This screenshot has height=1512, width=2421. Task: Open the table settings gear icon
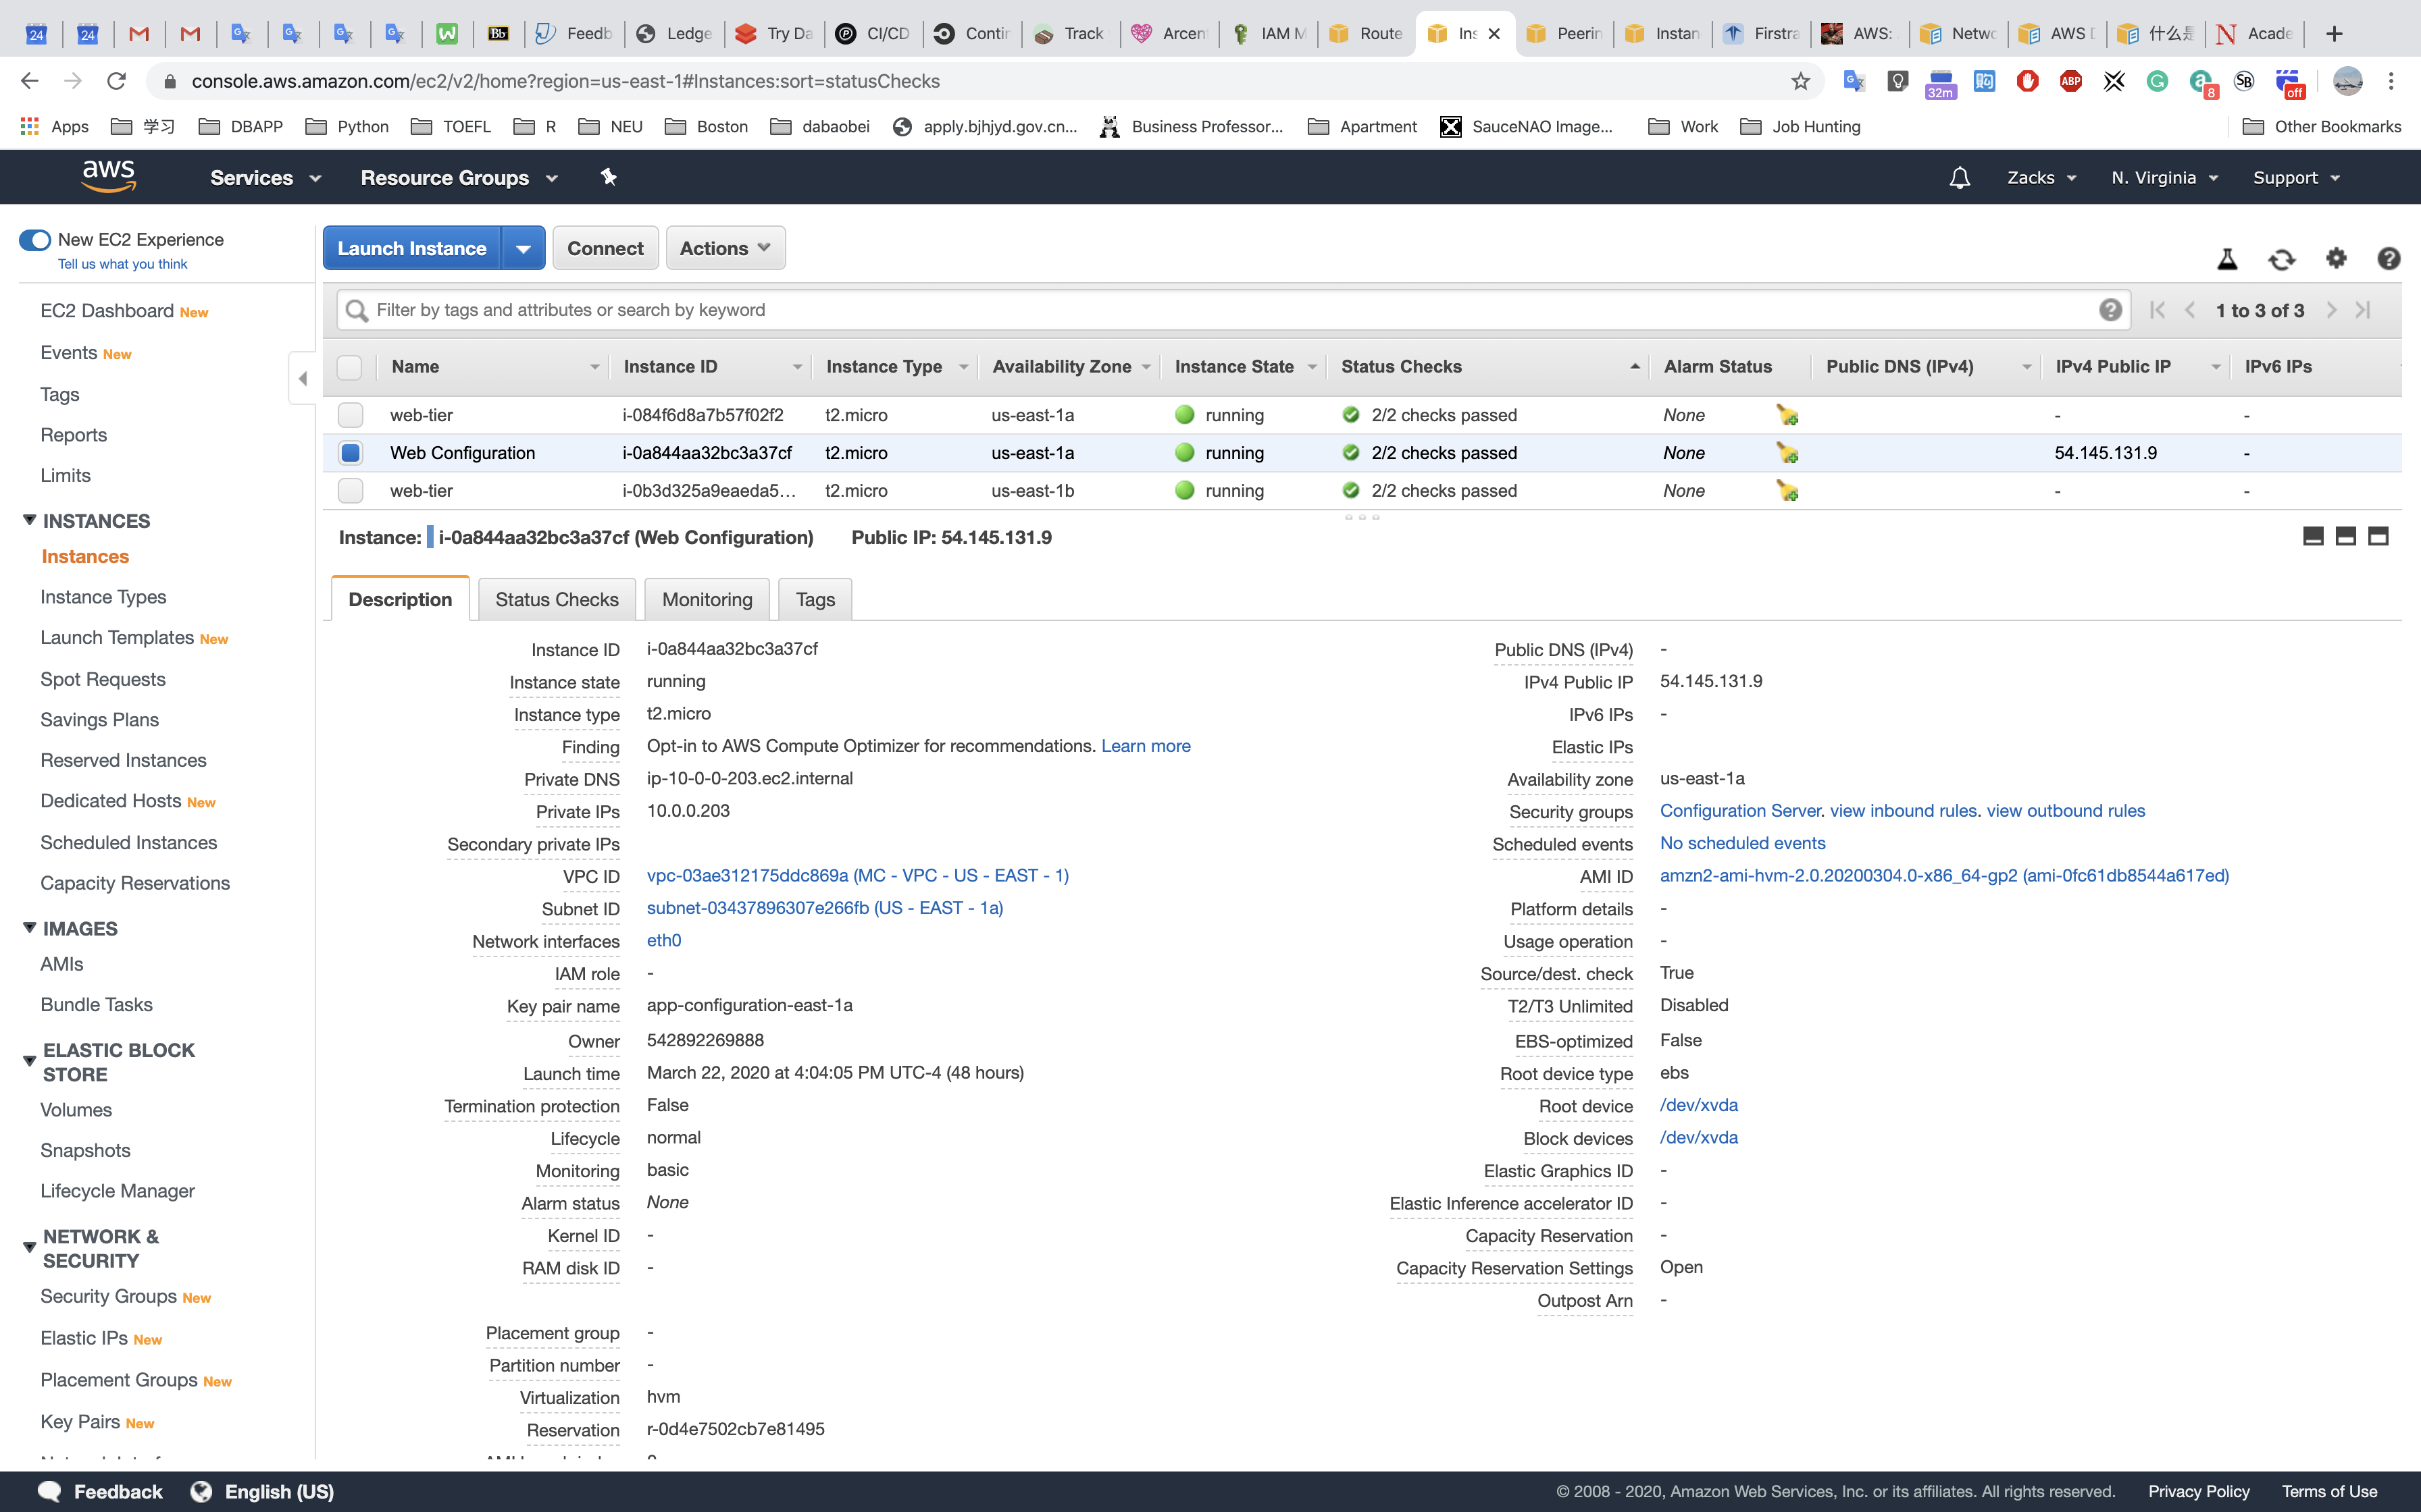2336,259
